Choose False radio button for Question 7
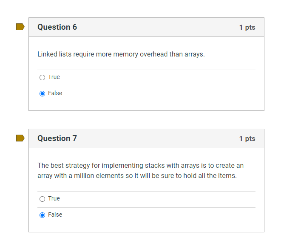 (x=42, y=215)
